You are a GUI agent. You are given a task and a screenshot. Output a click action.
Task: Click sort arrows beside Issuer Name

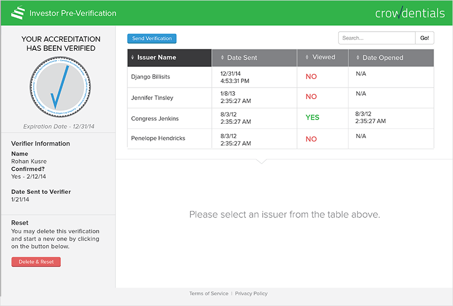coord(133,58)
